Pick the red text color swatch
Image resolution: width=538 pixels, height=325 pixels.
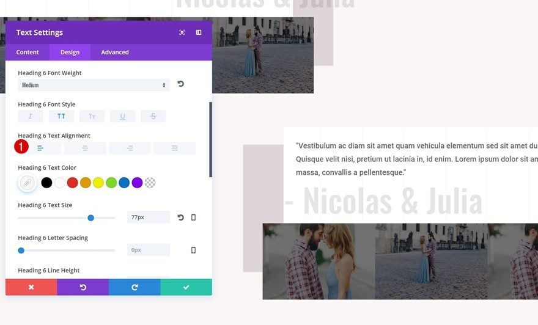coord(72,183)
